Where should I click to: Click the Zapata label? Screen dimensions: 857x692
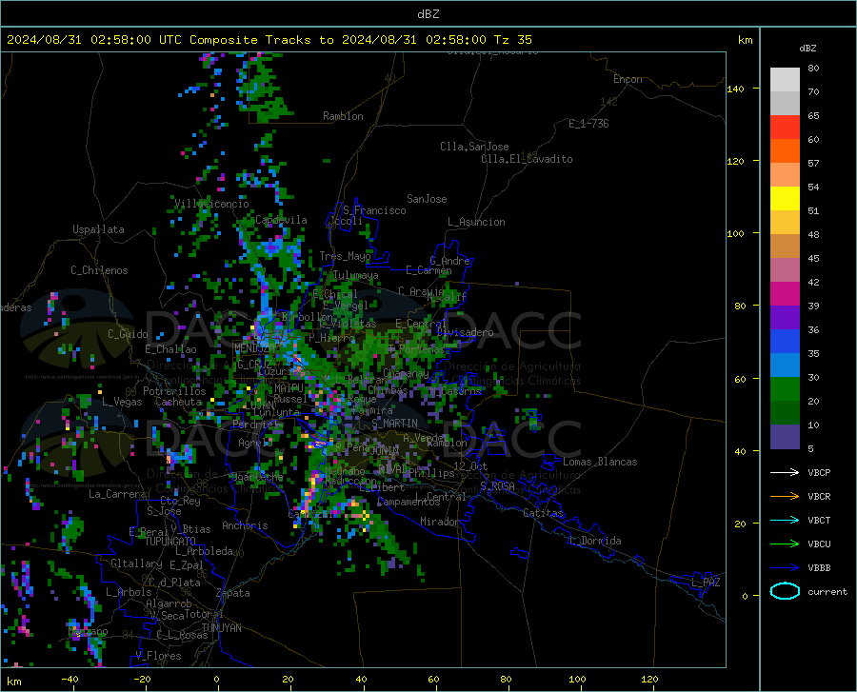pyautogui.click(x=233, y=593)
